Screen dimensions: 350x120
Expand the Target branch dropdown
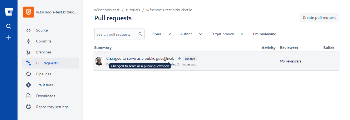(x=227, y=34)
